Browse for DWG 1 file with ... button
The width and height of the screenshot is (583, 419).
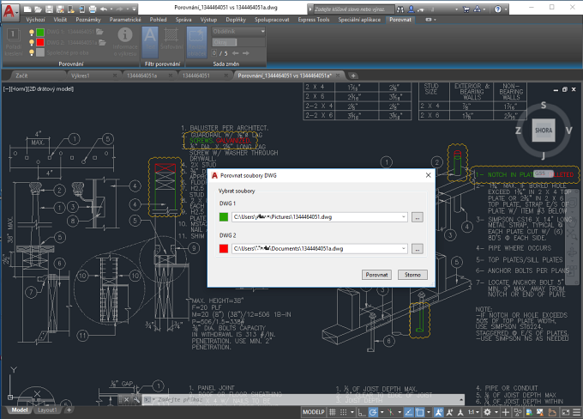(418, 217)
